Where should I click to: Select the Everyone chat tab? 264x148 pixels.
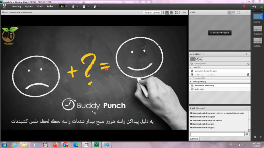pyautogui.click(x=194, y=139)
